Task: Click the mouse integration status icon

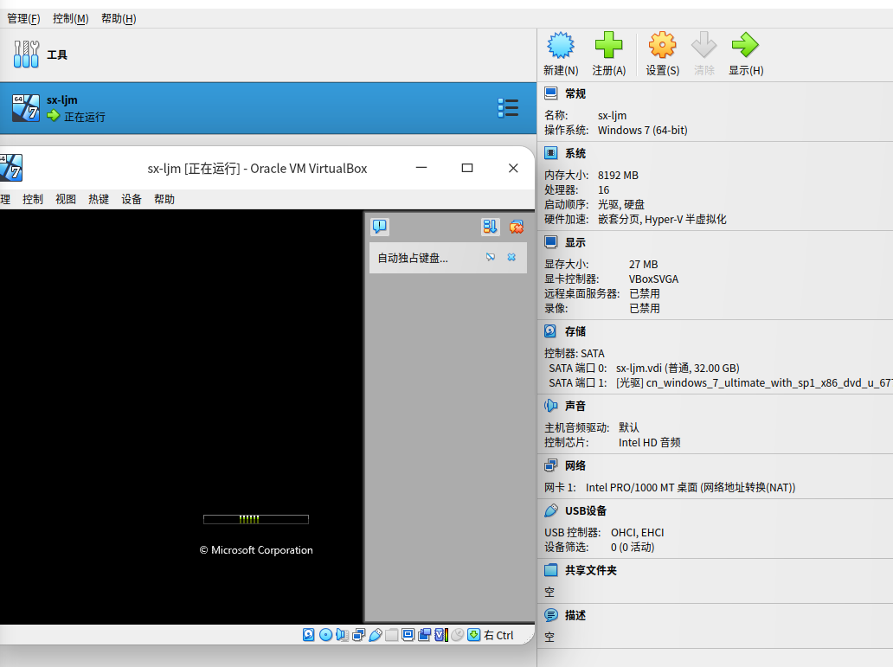Action: click(459, 634)
